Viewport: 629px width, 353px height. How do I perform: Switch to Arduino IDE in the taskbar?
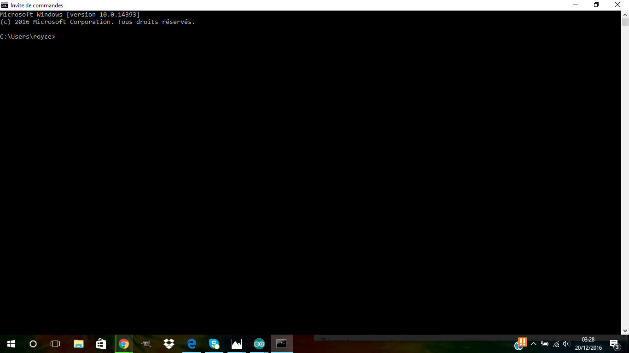[259, 344]
